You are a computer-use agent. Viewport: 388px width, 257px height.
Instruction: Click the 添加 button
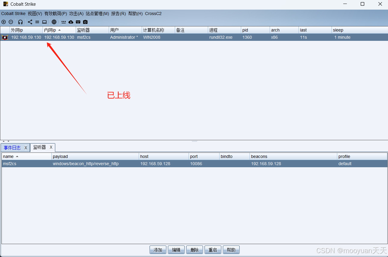click(x=158, y=250)
